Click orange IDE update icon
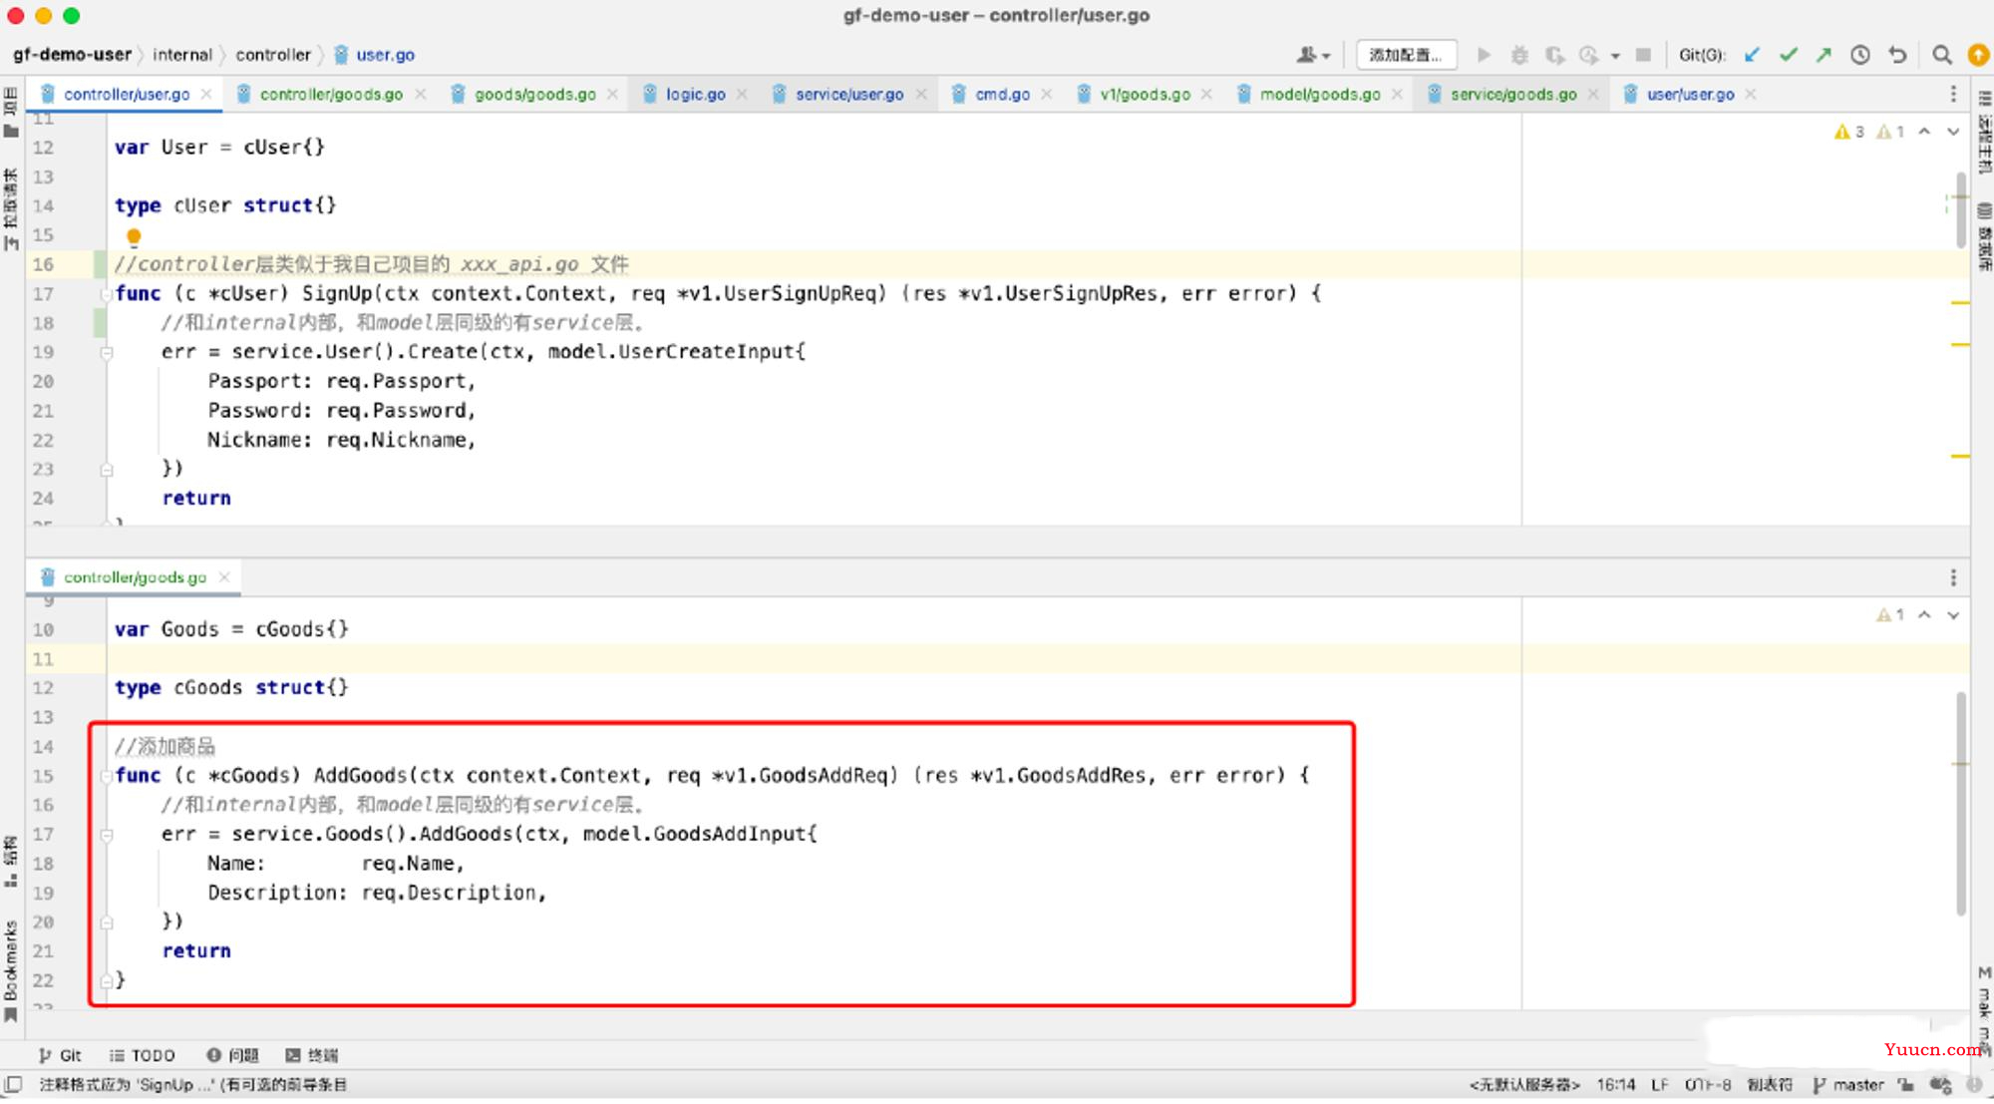1994x1104 pixels. [1978, 55]
